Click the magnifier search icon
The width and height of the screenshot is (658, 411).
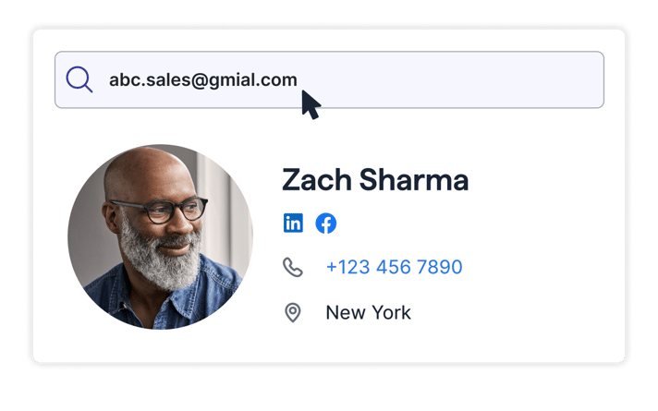click(x=79, y=79)
